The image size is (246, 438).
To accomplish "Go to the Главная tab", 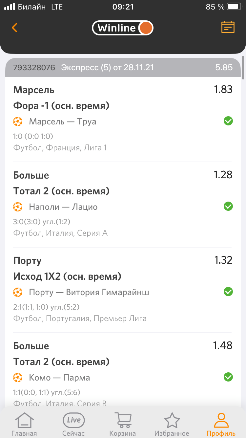I will [24, 424].
